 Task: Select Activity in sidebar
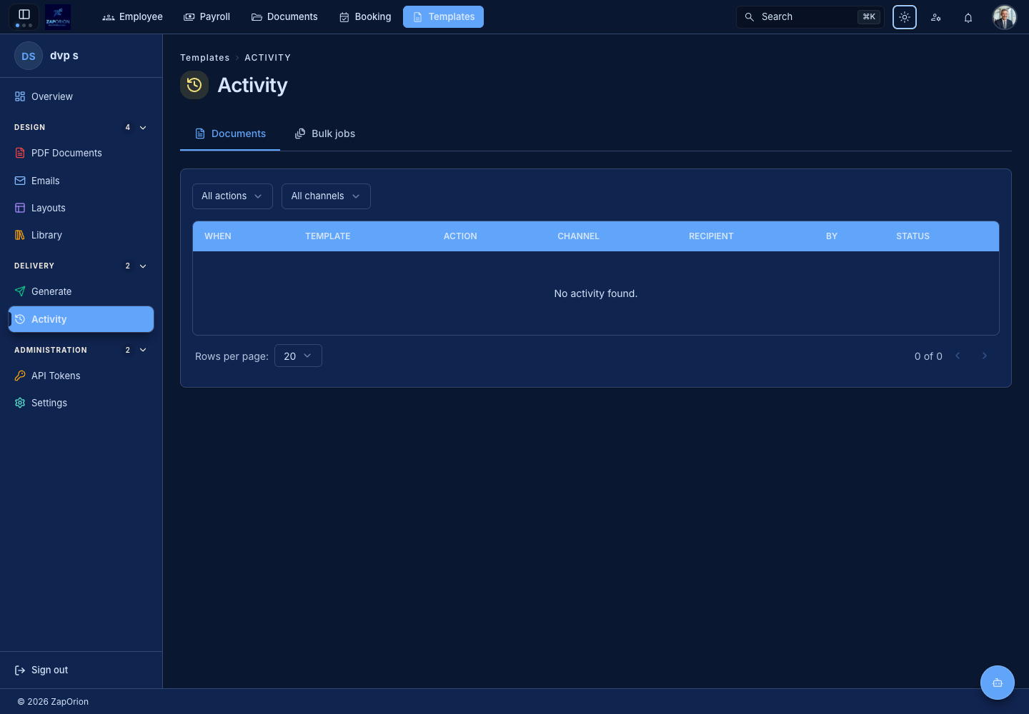tap(81, 319)
